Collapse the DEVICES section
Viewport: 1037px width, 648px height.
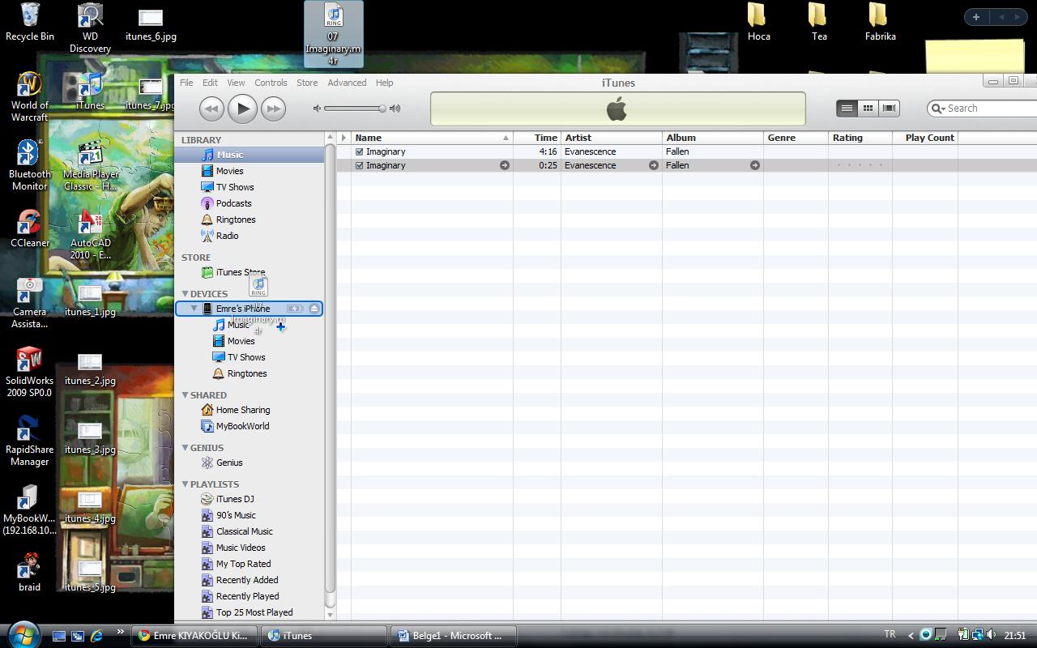(185, 293)
